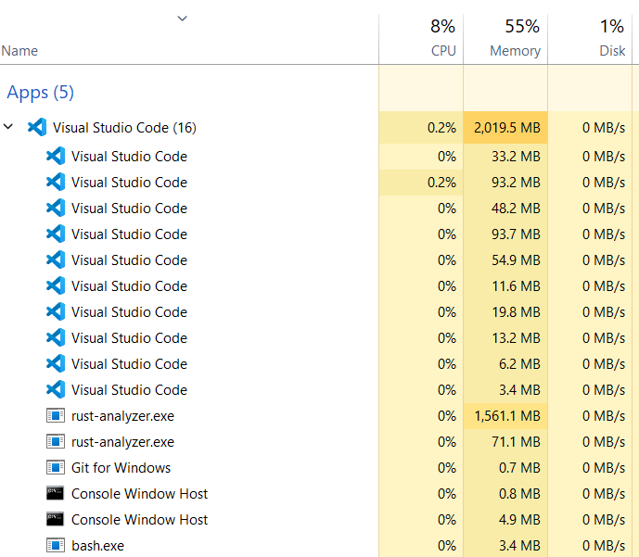Click icon of rust-analyzer.exe using 71.1 MB
This screenshot has height=557, width=639.
click(x=56, y=442)
